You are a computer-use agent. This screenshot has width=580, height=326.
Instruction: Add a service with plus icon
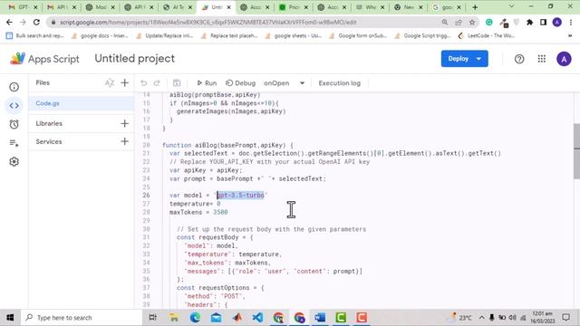click(x=125, y=141)
